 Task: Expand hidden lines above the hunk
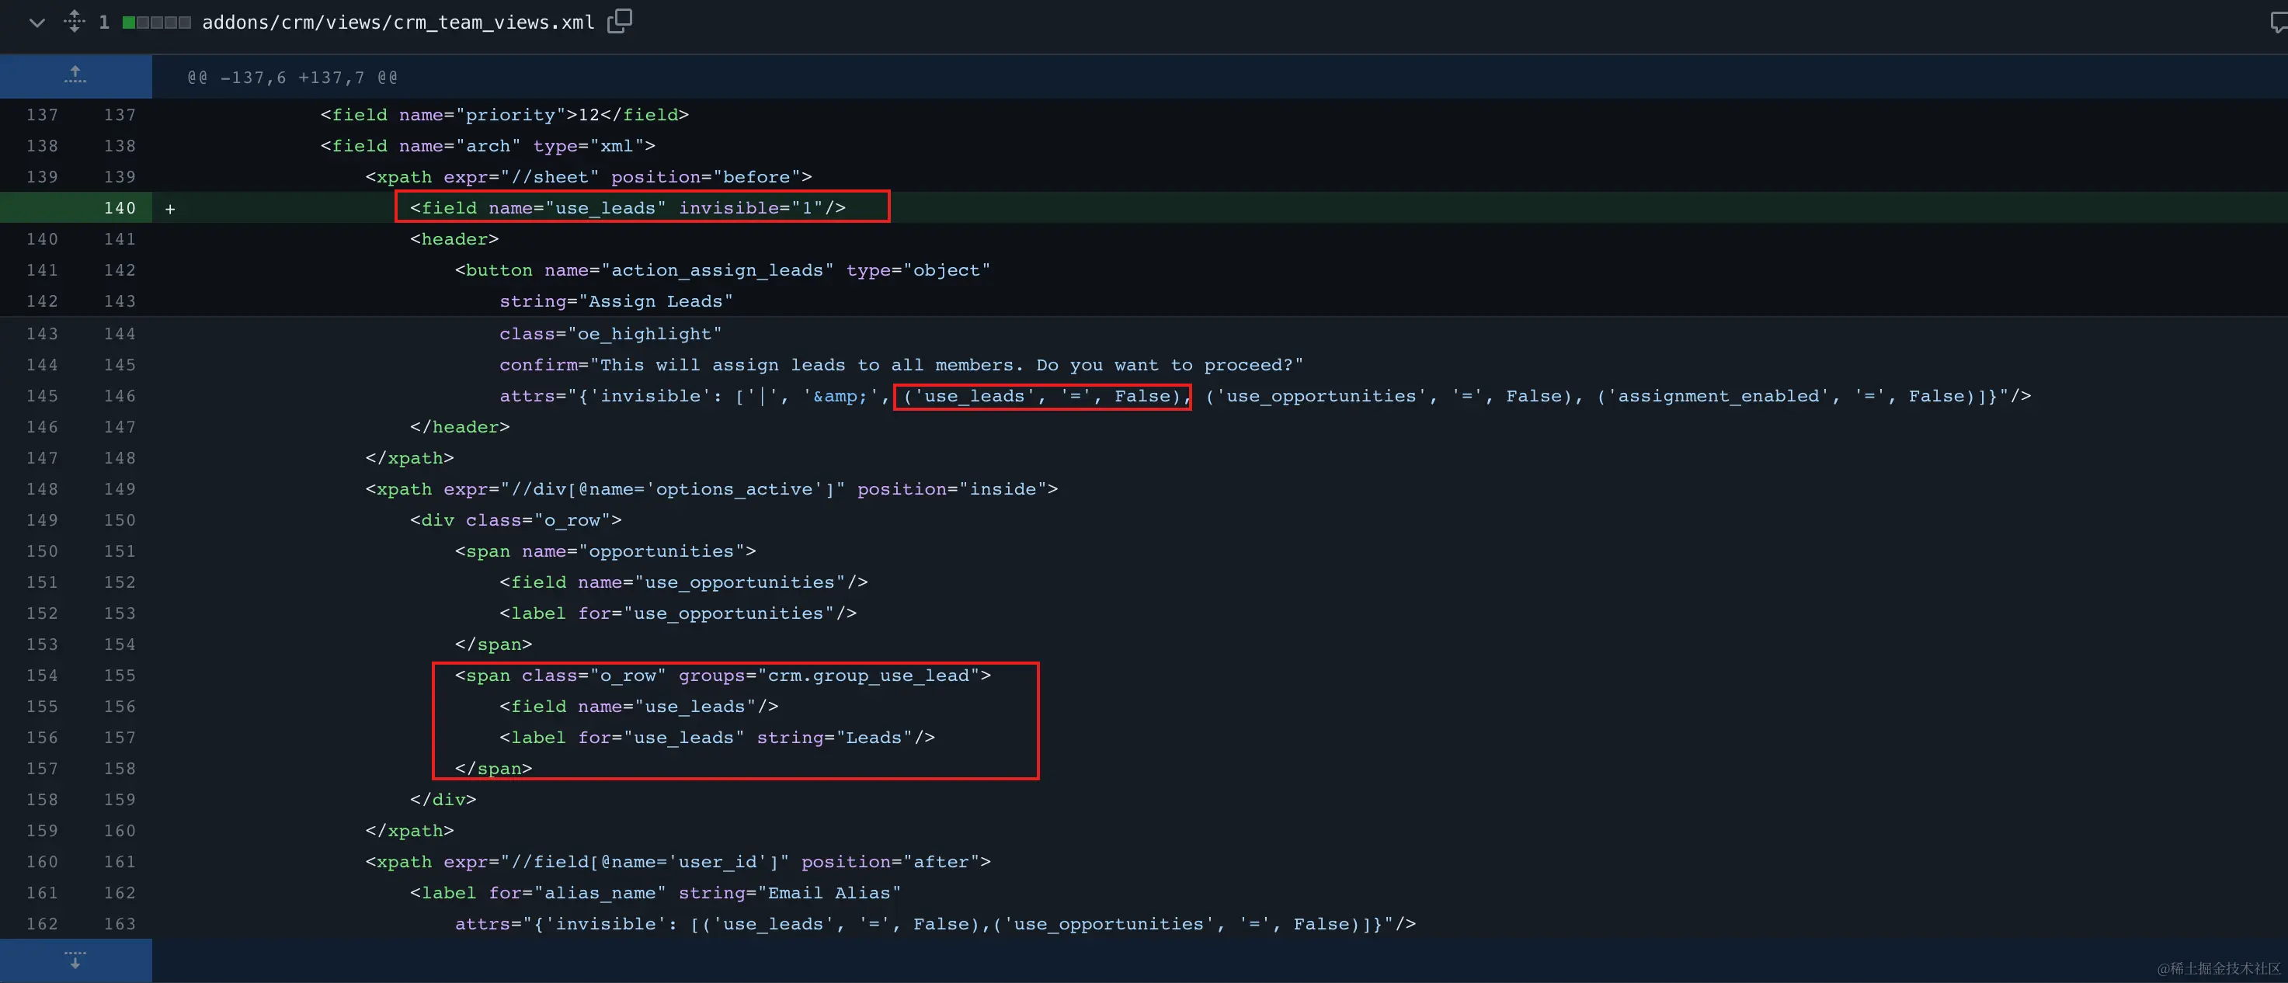(x=75, y=75)
